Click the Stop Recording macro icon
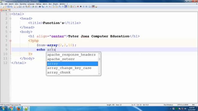The image size is (198, 111). tap(81, 6)
